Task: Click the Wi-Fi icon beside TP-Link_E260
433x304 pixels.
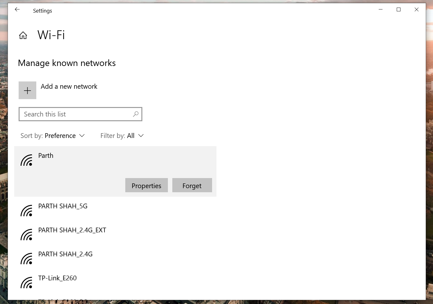Action: click(x=27, y=282)
